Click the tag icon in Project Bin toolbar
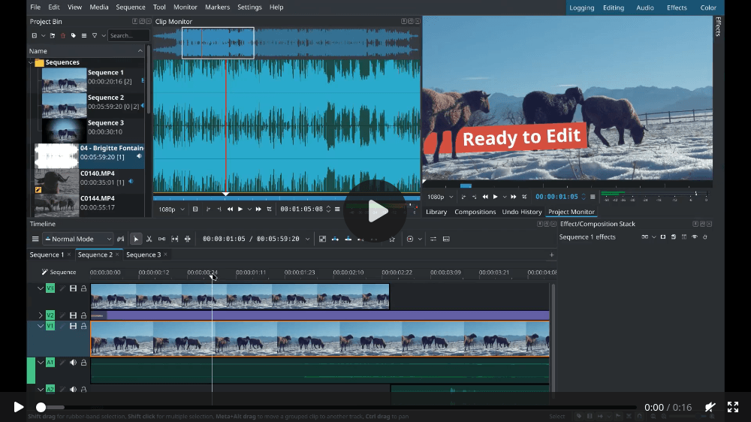 tap(73, 35)
